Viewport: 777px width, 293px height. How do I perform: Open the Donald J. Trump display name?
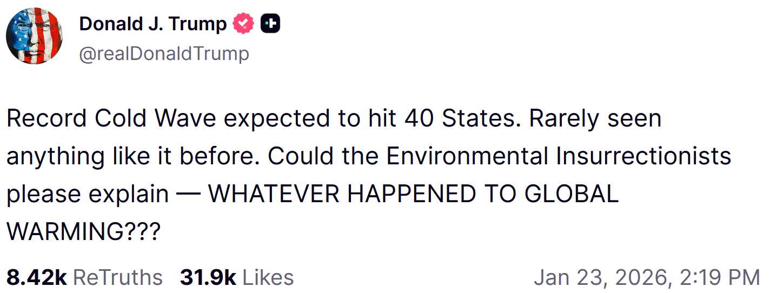tap(152, 24)
